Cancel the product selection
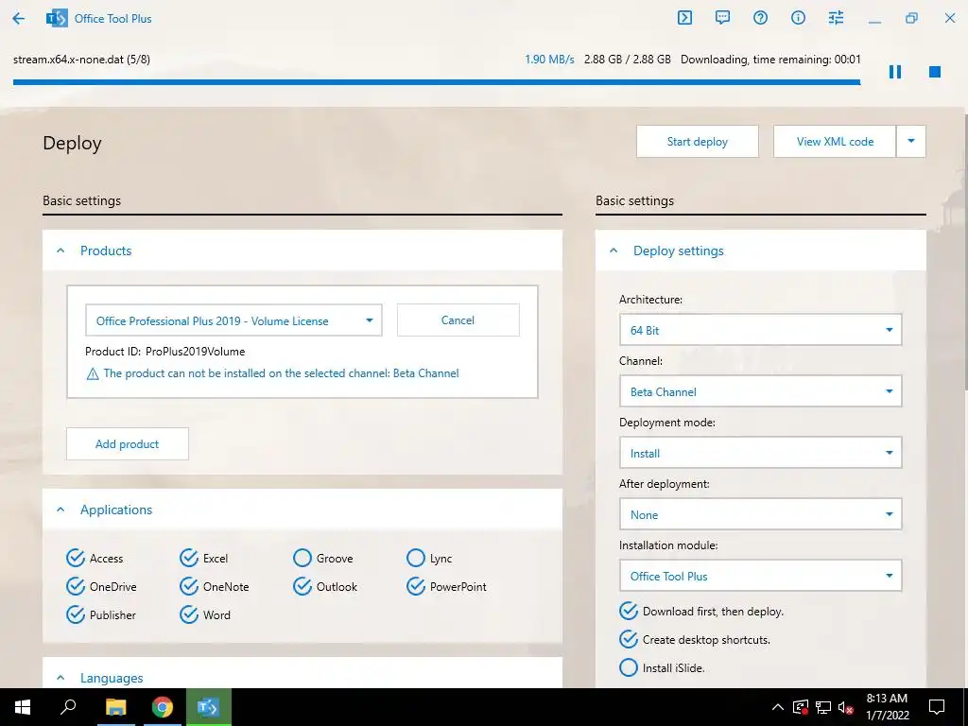This screenshot has height=726, width=968. [x=458, y=320]
